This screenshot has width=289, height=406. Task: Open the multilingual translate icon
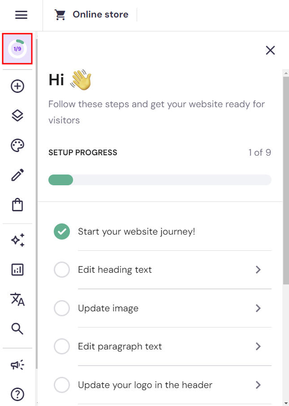click(x=17, y=299)
